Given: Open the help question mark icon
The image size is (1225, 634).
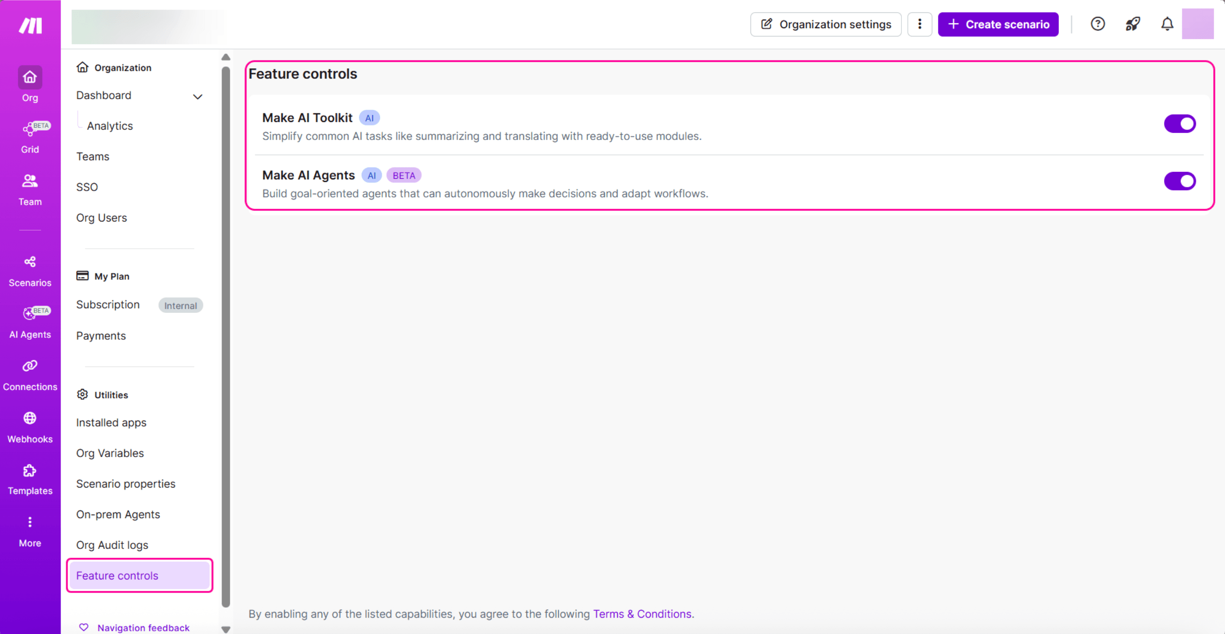Looking at the screenshot, I should point(1097,24).
